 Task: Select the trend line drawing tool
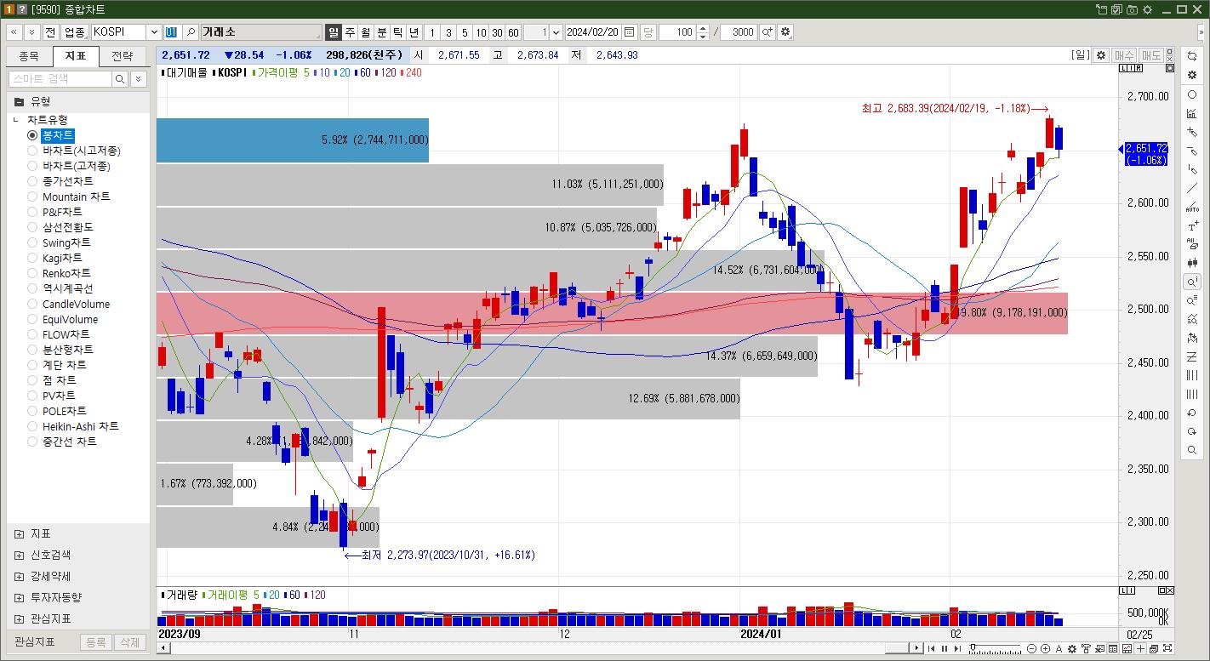click(x=1192, y=188)
